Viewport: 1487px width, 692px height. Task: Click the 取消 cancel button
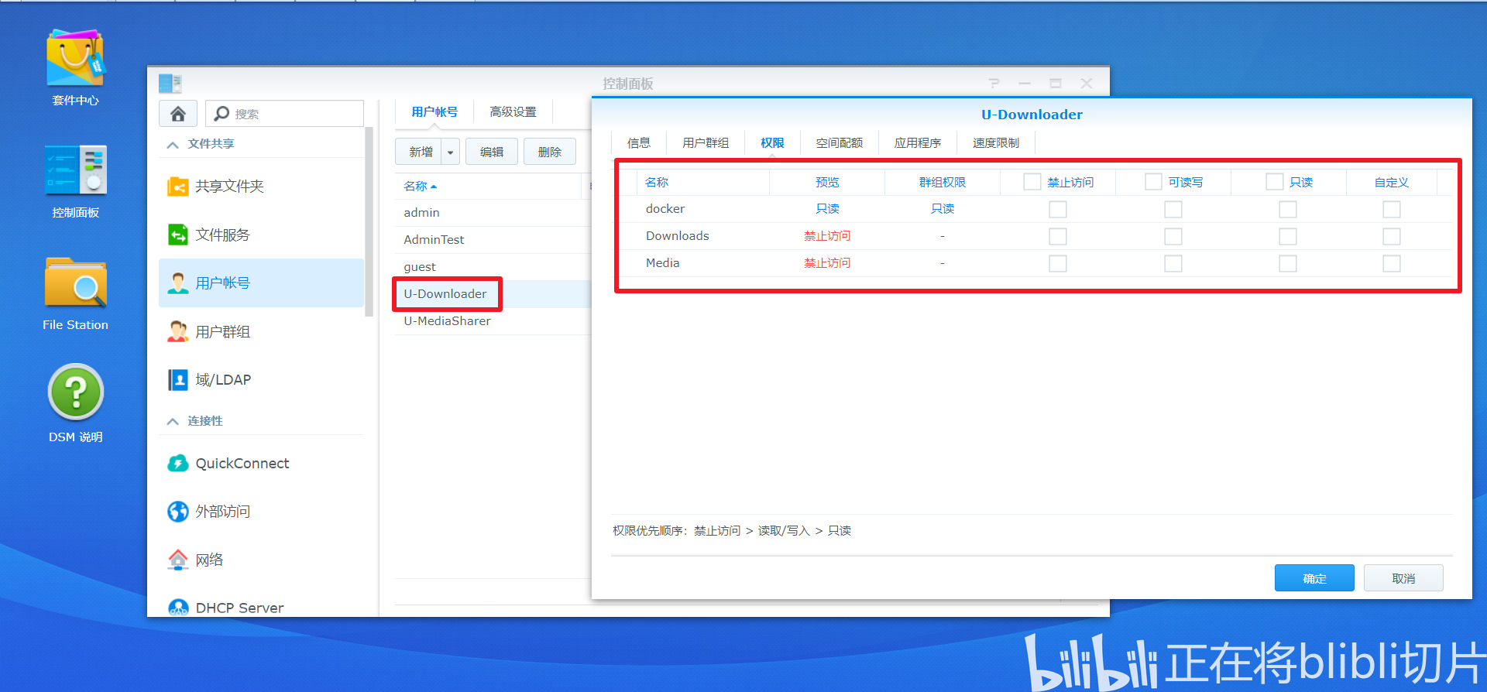pos(1403,578)
